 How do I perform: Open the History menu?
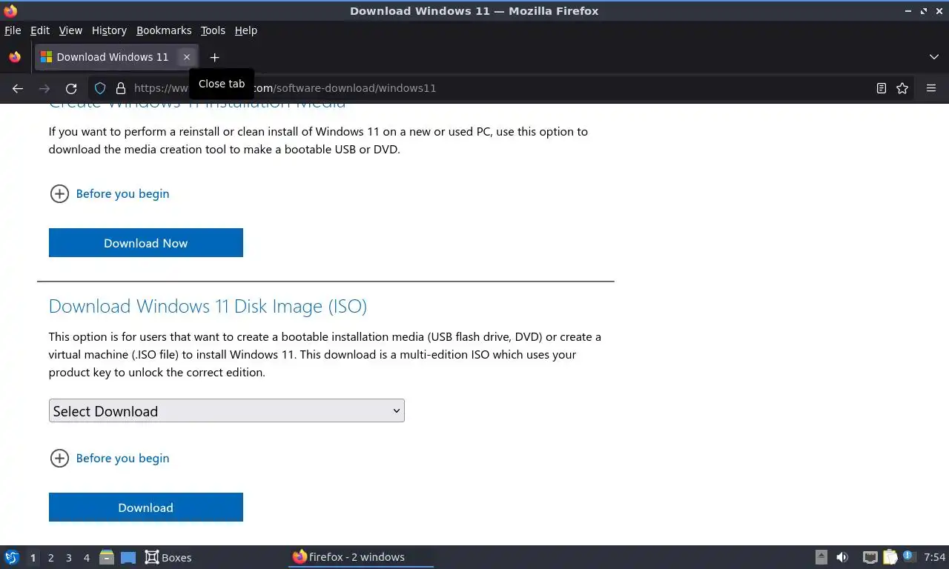coord(109,30)
